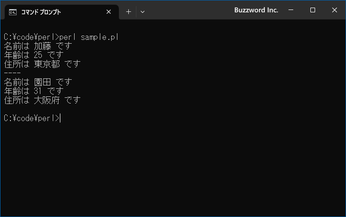Expand the new tab profile dropdown chevron
346x217 pixels.
coord(143,12)
